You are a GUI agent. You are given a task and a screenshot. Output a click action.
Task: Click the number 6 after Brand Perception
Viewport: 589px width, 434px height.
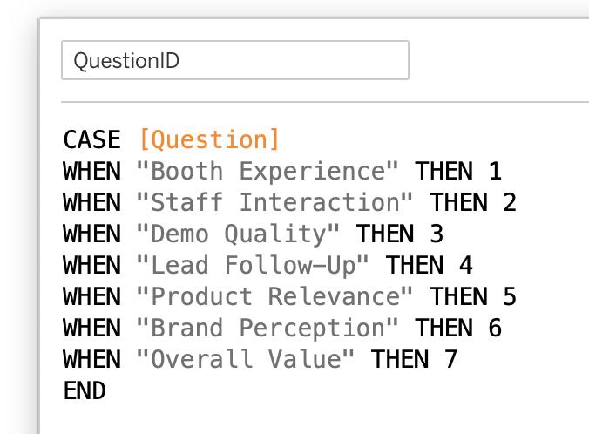495,328
